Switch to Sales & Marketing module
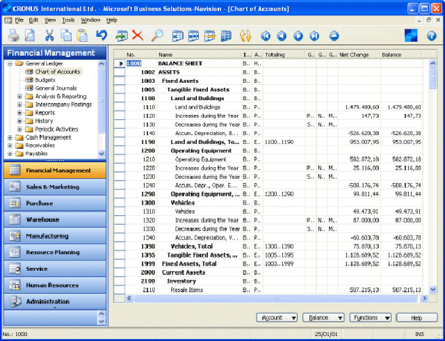 54,187
